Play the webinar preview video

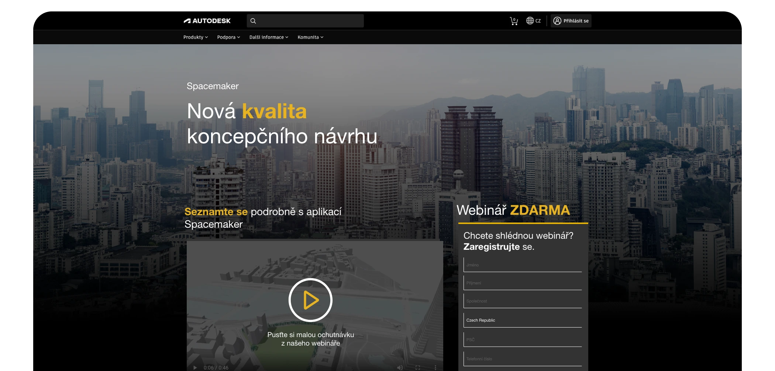[x=310, y=300]
